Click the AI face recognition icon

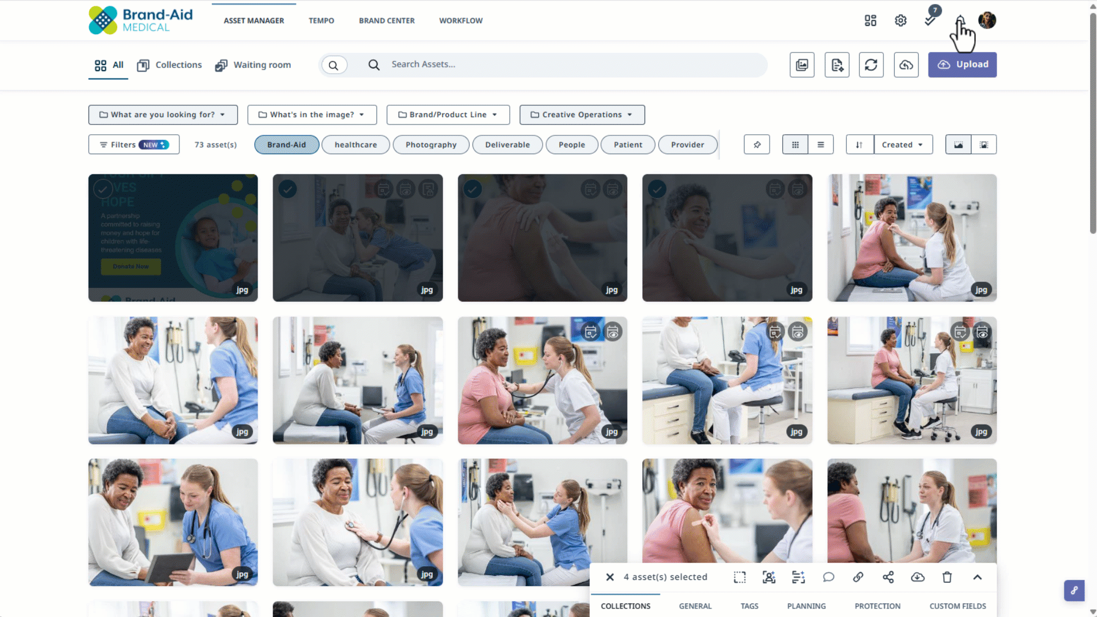769,577
